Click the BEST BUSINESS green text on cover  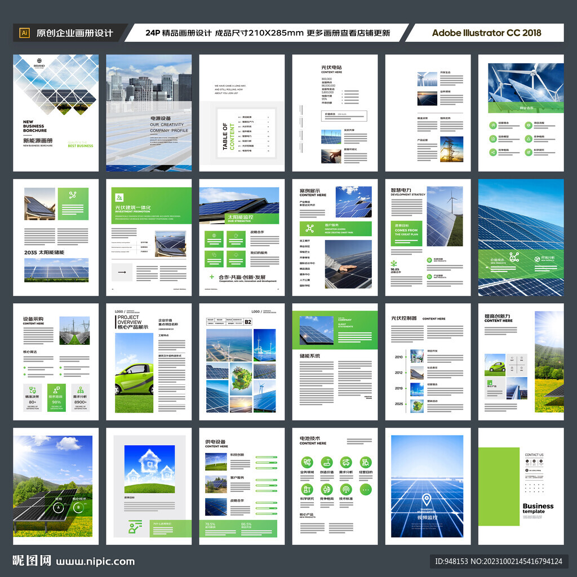[x=81, y=146]
